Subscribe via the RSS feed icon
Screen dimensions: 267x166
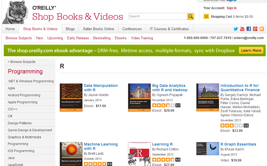[x=261, y=29]
